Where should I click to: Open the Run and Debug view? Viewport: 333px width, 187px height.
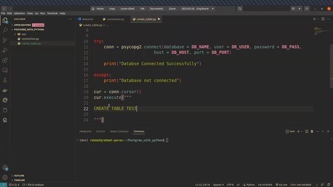pyautogui.click(x=5, y=50)
